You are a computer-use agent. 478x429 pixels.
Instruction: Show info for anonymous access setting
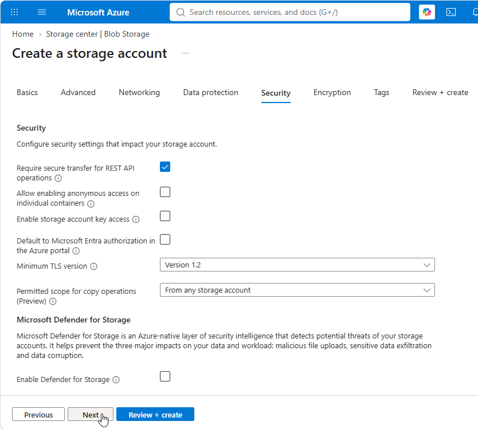tap(91, 203)
